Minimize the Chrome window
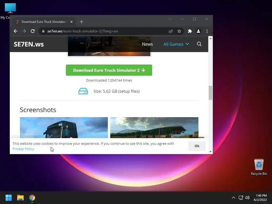 pos(182,19)
